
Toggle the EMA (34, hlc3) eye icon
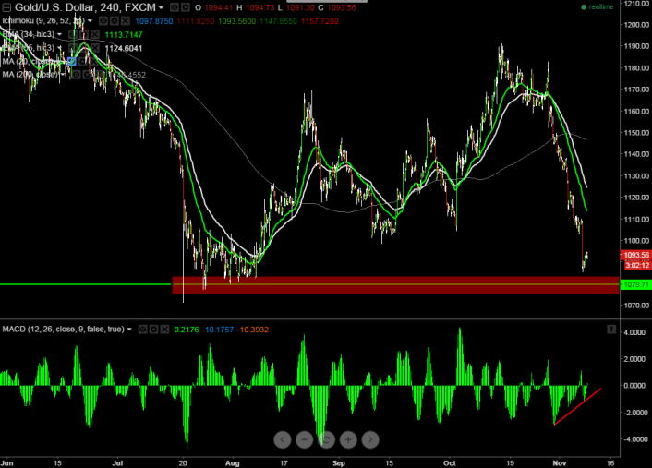click(x=72, y=34)
